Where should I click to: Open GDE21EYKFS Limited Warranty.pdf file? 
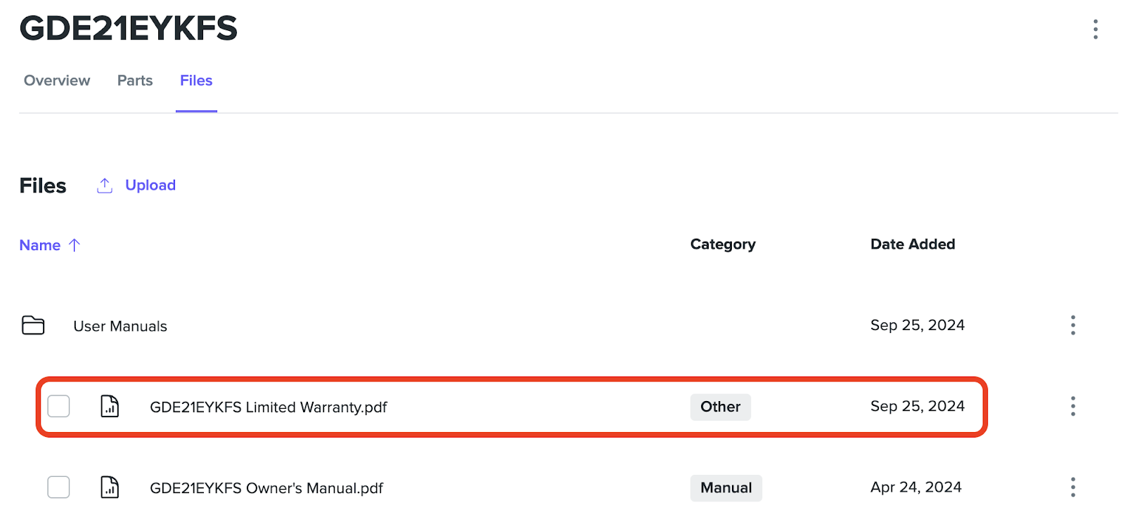coord(268,407)
